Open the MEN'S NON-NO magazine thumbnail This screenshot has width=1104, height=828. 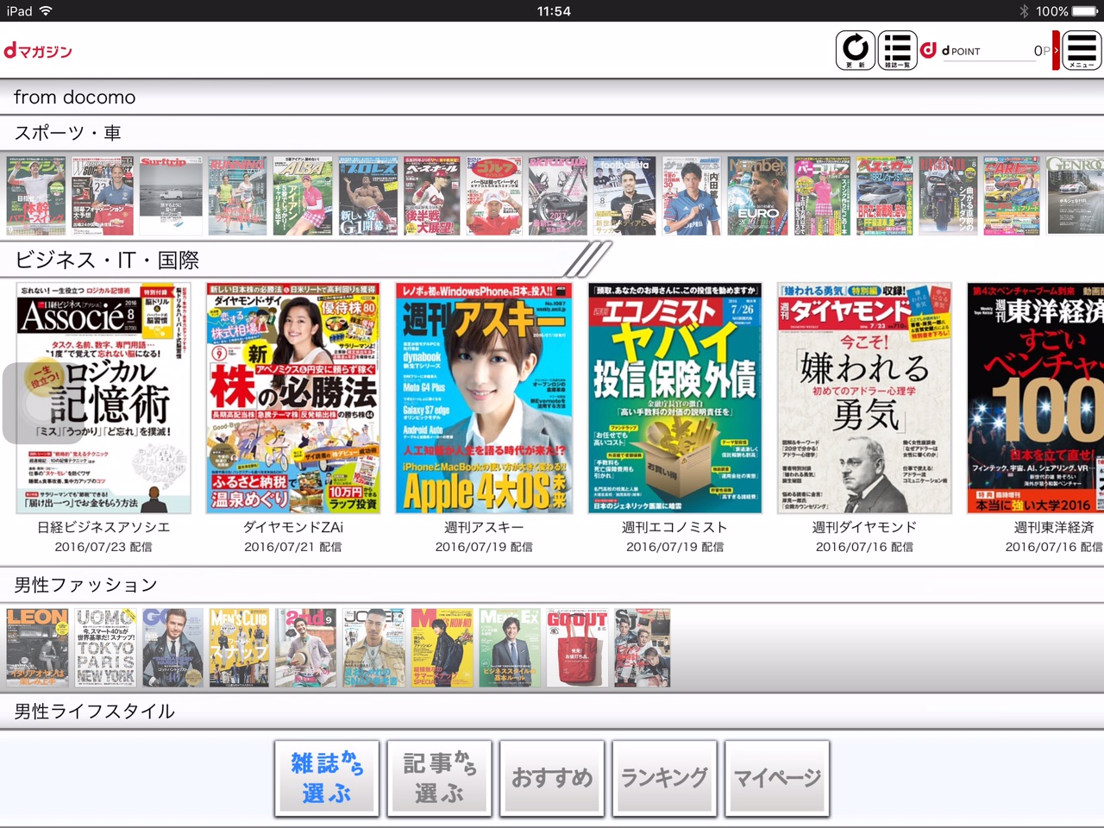click(x=442, y=648)
